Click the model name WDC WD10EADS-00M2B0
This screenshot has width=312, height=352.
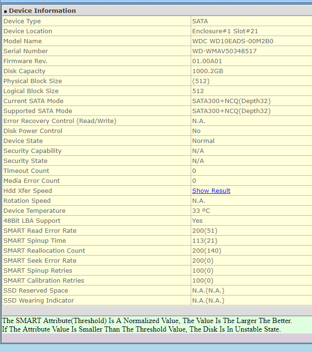tap(233, 41)
